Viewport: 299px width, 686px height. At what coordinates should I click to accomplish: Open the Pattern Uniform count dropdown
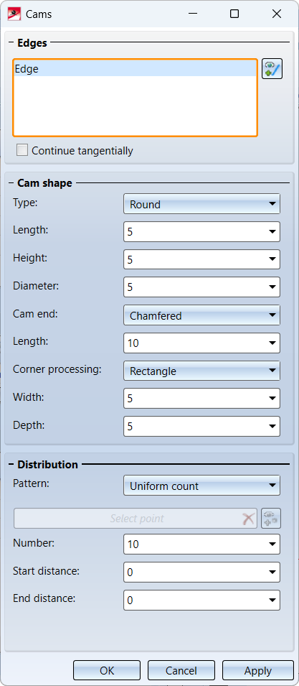201,486
